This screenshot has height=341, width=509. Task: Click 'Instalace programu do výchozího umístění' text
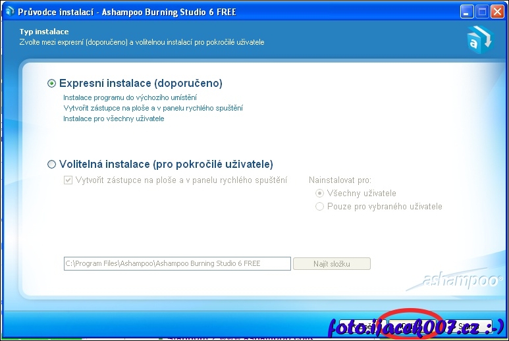[x=130, y=97]
